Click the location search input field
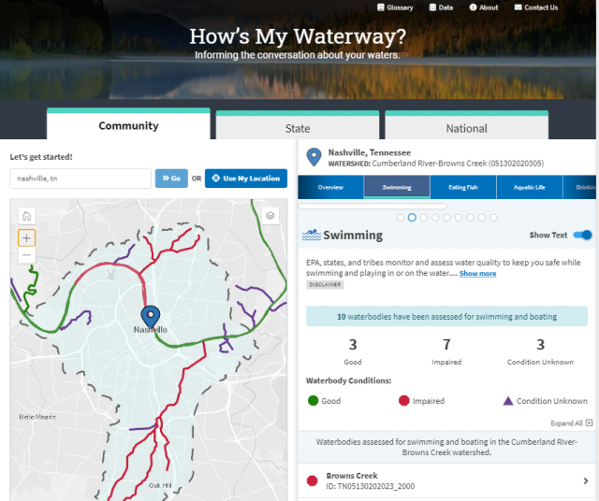 80,179
